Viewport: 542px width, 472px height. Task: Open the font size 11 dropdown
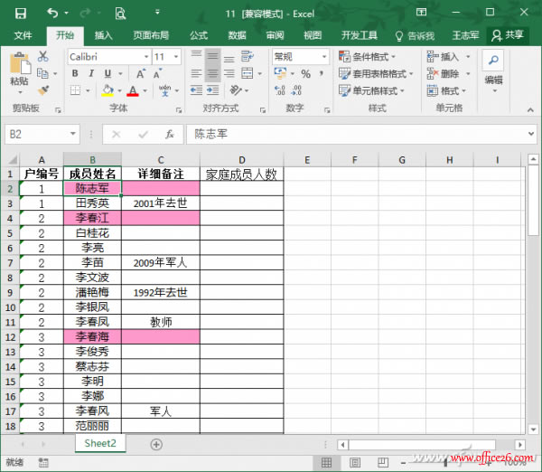coord(176,57)
